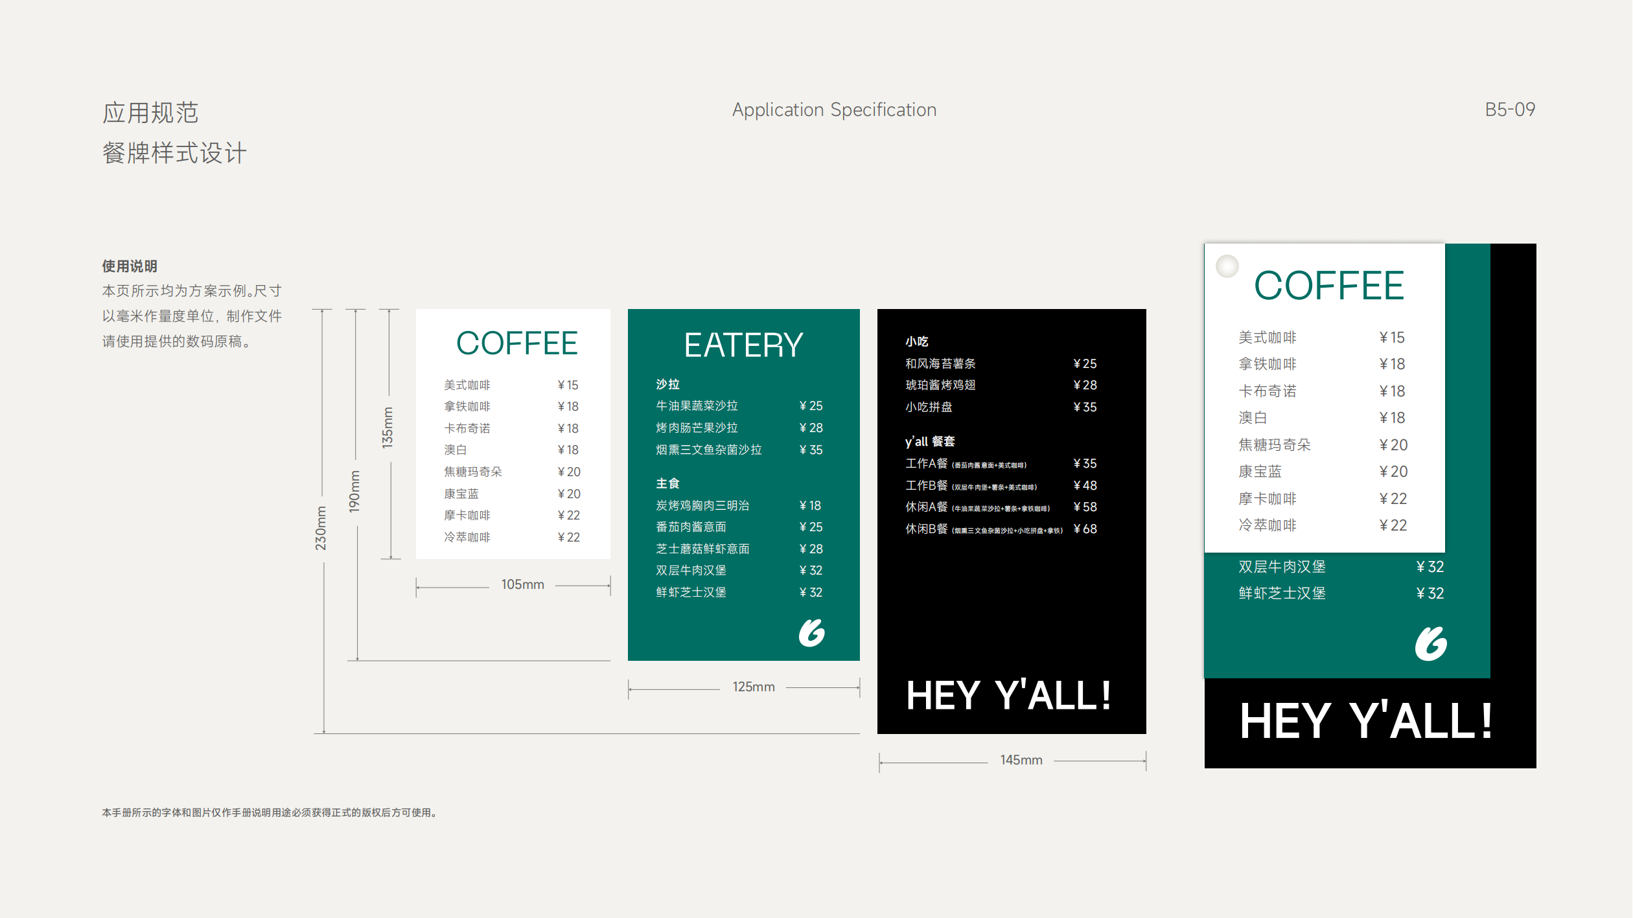Click the y'all 餐套 section label
Image resolution: width=1633 pixels, height=918 pixels.
coord(930,442)
